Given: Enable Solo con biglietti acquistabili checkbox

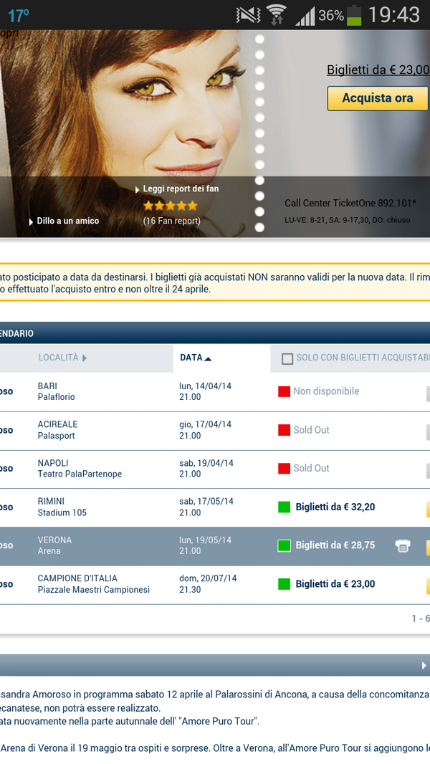Looking at the screenshot, I should point(287,358).
